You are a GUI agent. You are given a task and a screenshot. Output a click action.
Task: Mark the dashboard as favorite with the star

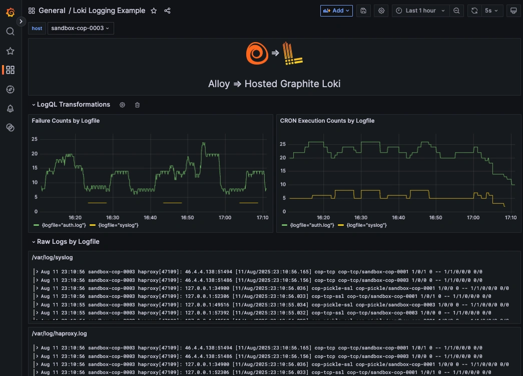pyautogui.click(x=154, y=11)
